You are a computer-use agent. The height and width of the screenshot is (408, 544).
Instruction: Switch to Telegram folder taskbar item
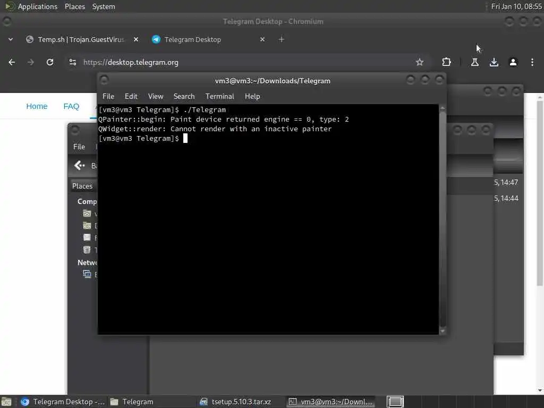[152, 402]
